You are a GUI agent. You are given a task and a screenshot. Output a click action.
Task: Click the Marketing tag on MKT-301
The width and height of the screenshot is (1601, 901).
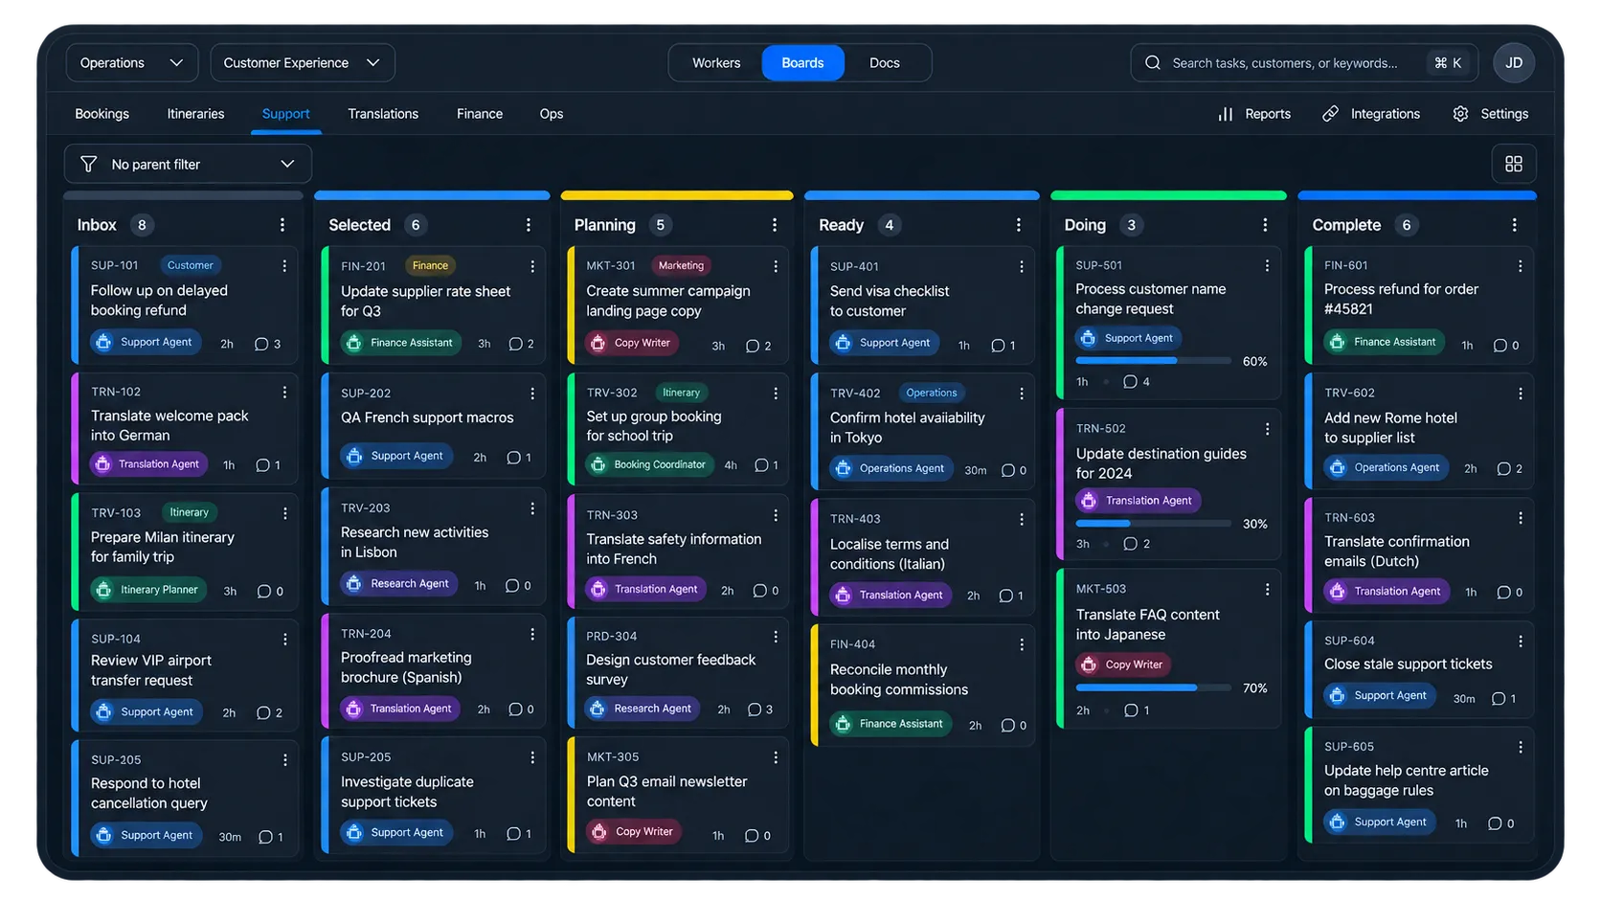click(681, 265)
